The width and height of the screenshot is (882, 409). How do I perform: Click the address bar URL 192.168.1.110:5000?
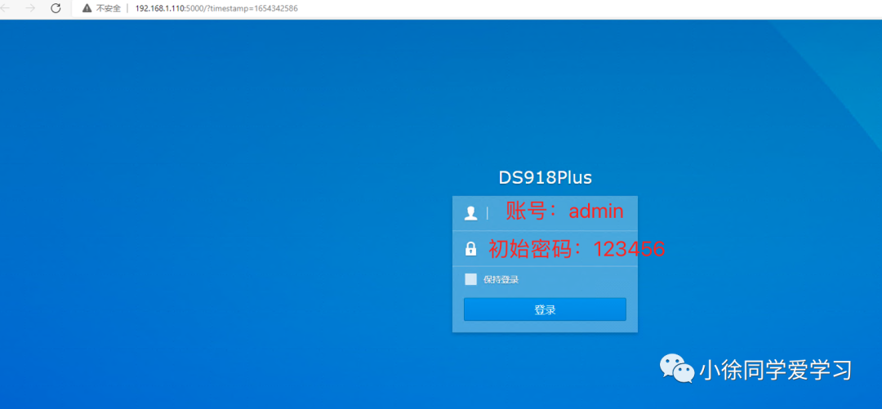216,8
